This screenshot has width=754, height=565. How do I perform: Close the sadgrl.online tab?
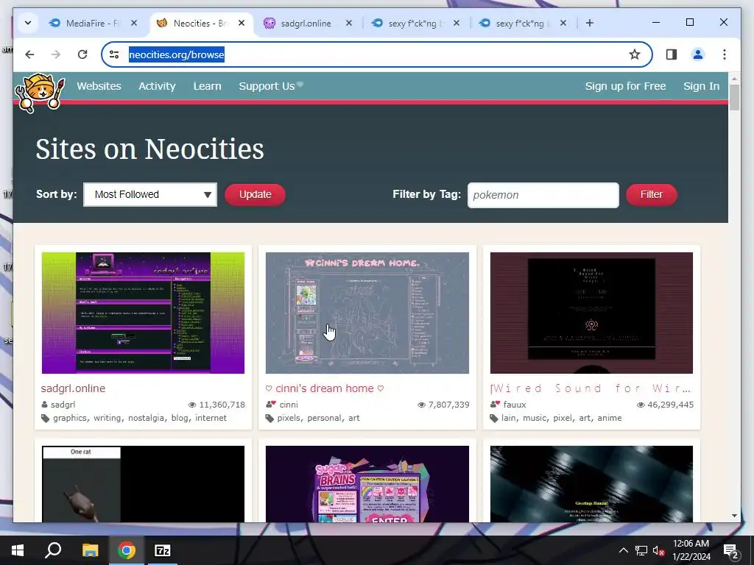349,23
